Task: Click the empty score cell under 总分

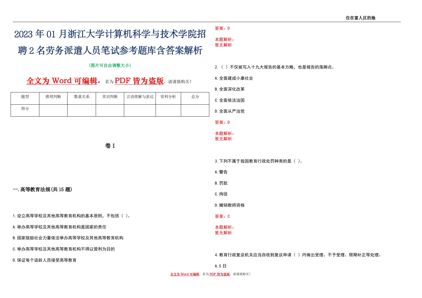Action: coord(195,110)
